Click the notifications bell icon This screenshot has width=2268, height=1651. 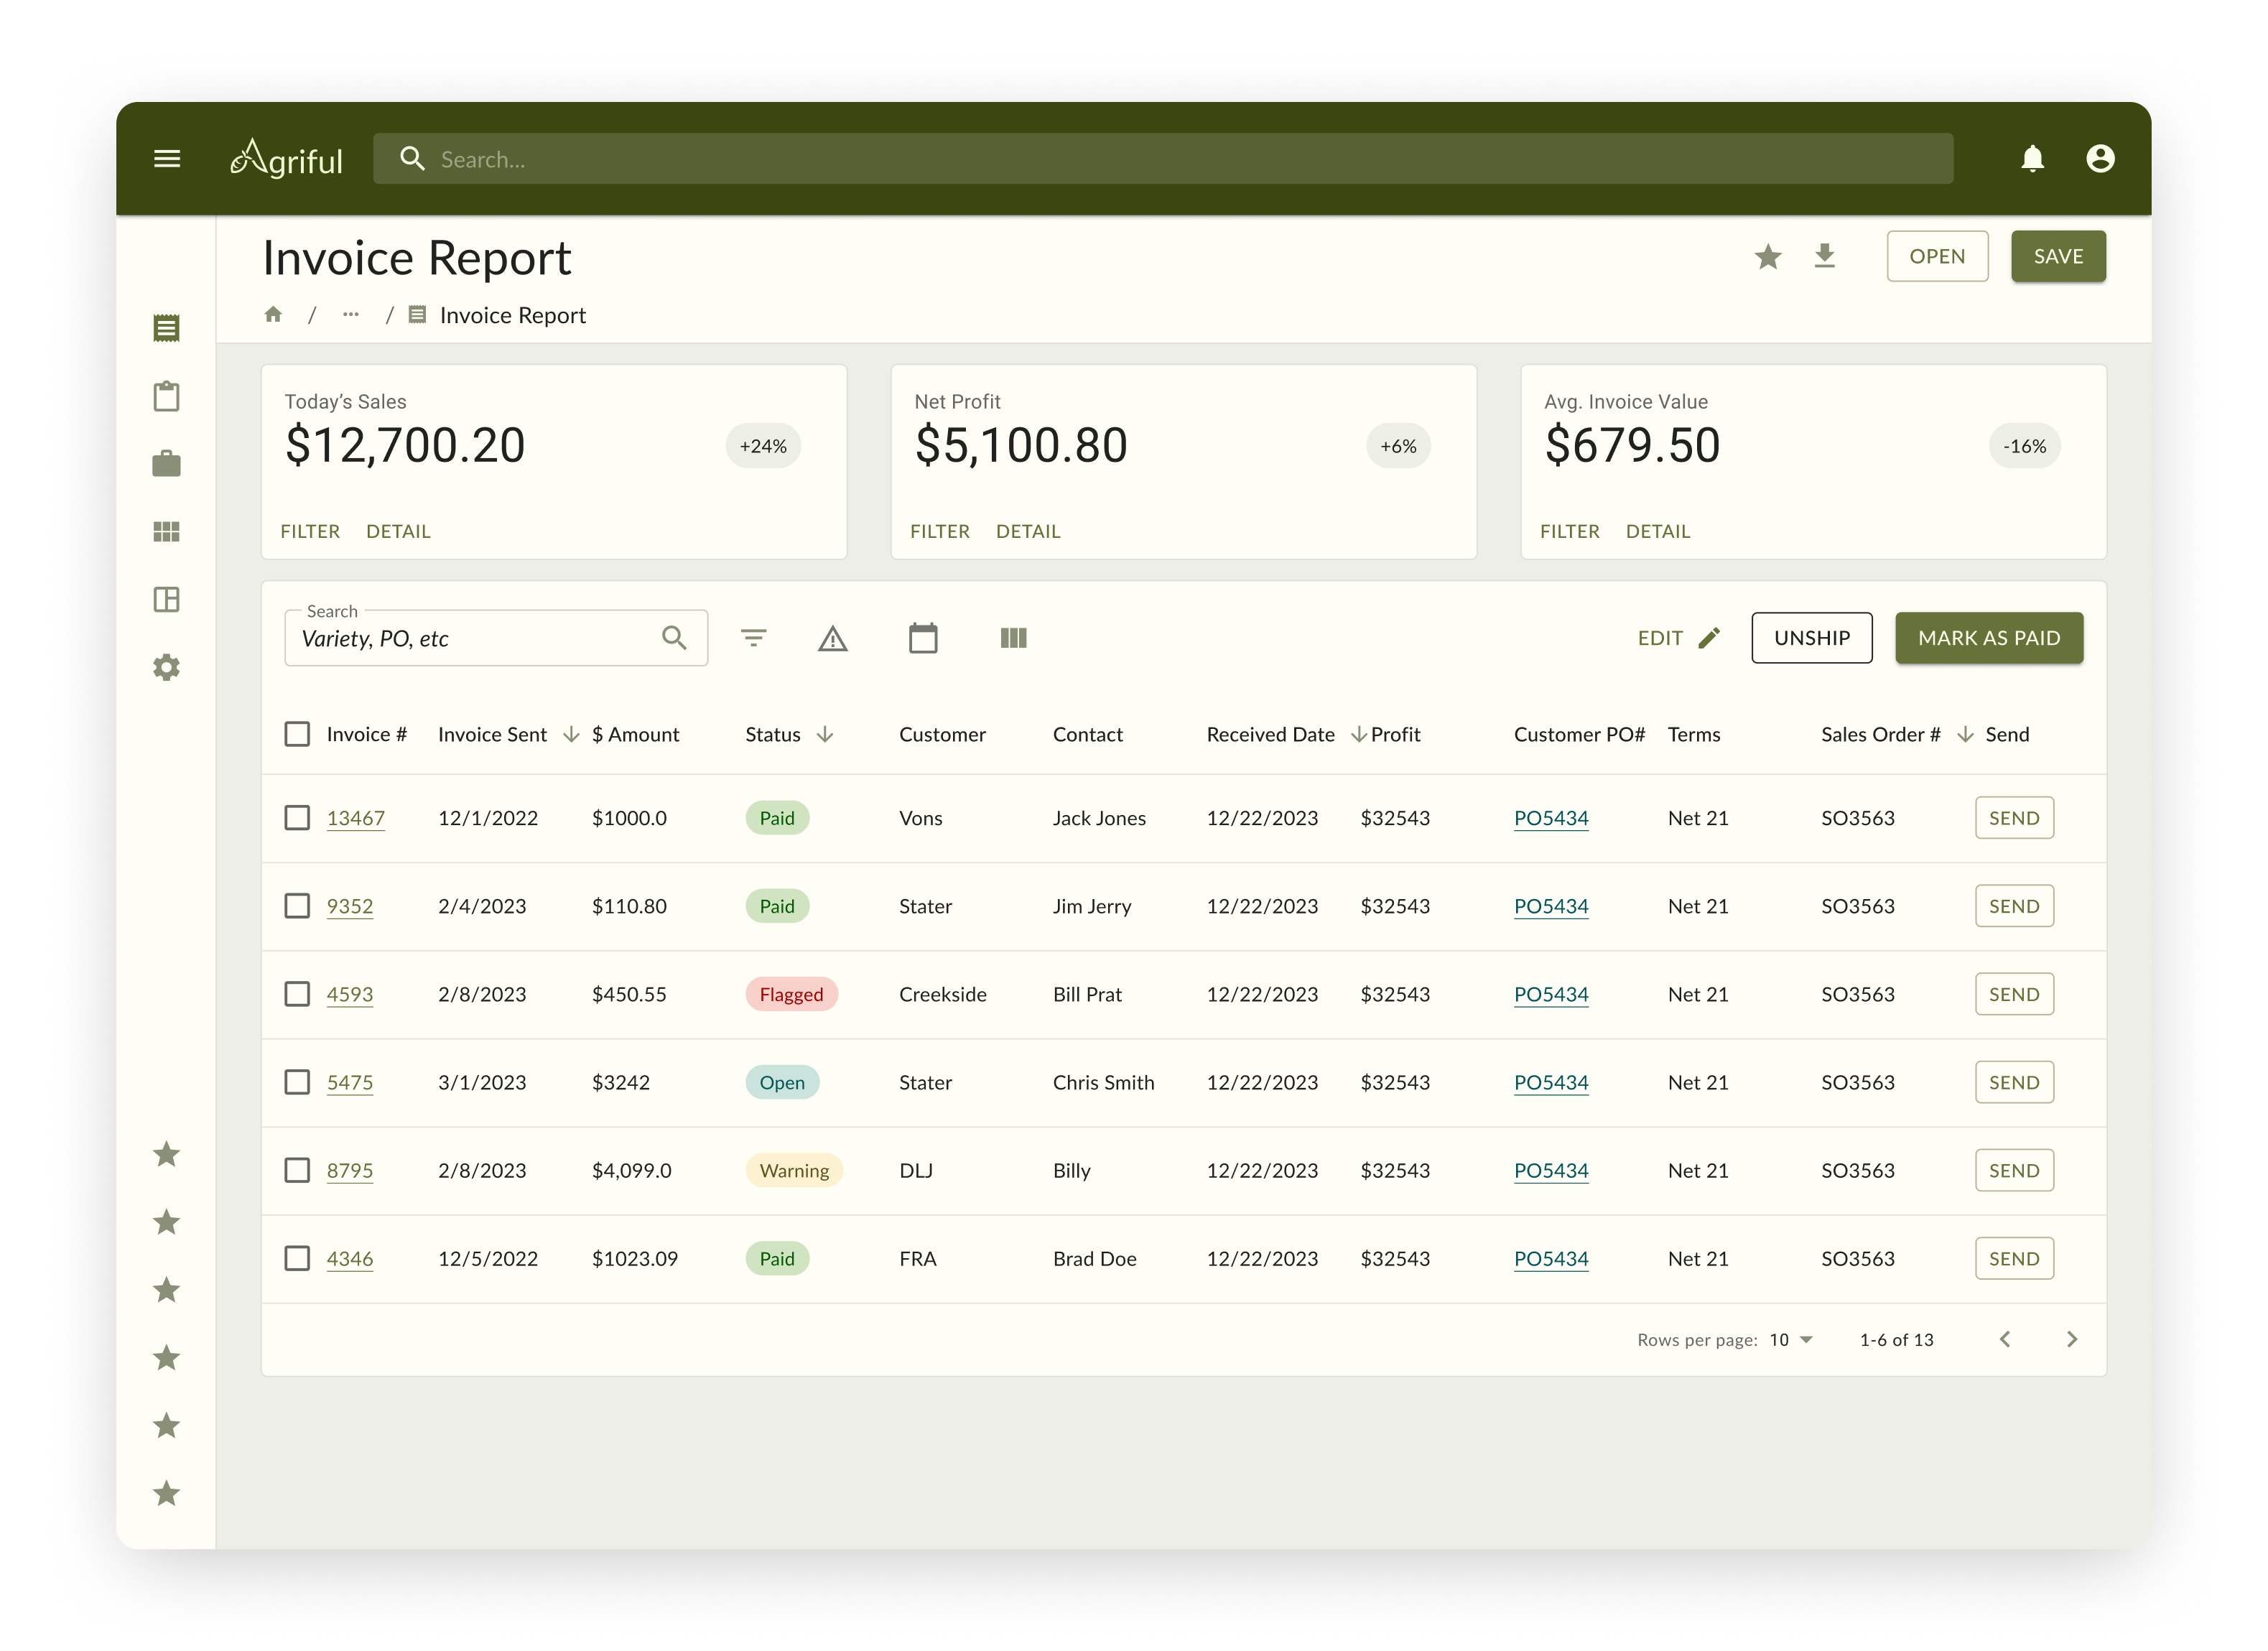2032,158
